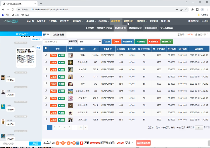Click the 退出 logout icon at top right
The image size is (210, 148).
pyautogui.click(x=202, y=21)
